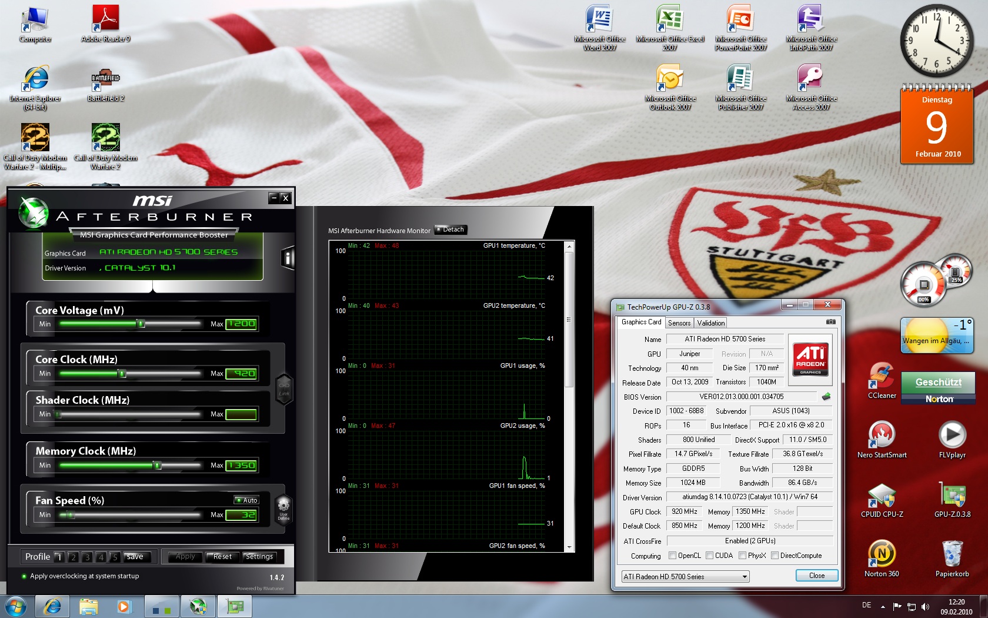This screenshot has width=988, height=618.
Task: Select Afterburner profile slot 1
Action: pyautogui.click(x=59, y=557)
